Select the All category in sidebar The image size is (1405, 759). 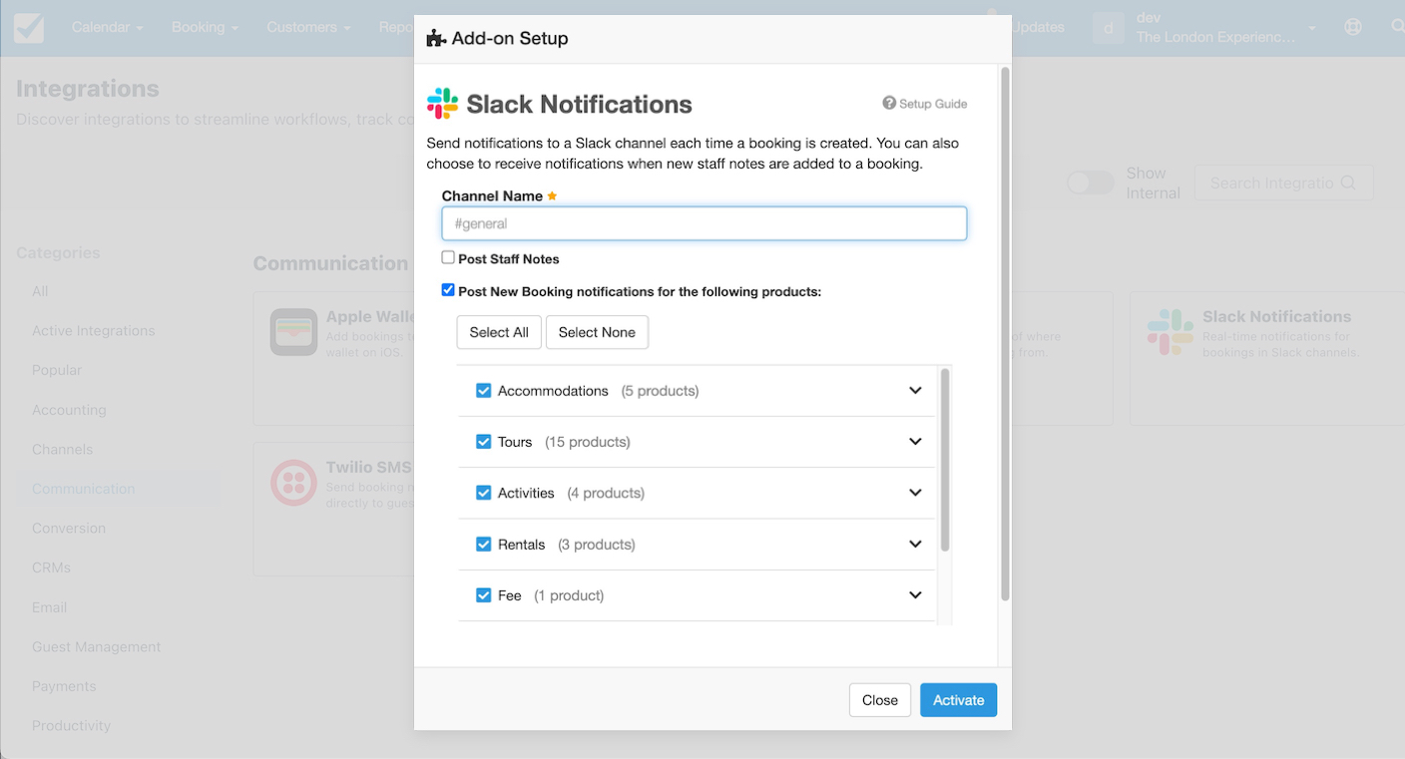point(40,291)
